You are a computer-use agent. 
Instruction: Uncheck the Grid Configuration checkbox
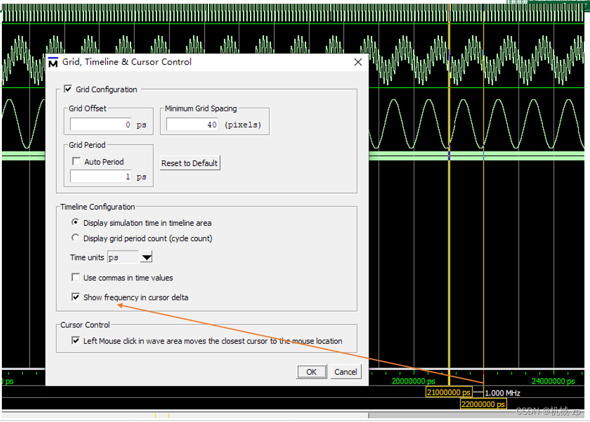67,88
